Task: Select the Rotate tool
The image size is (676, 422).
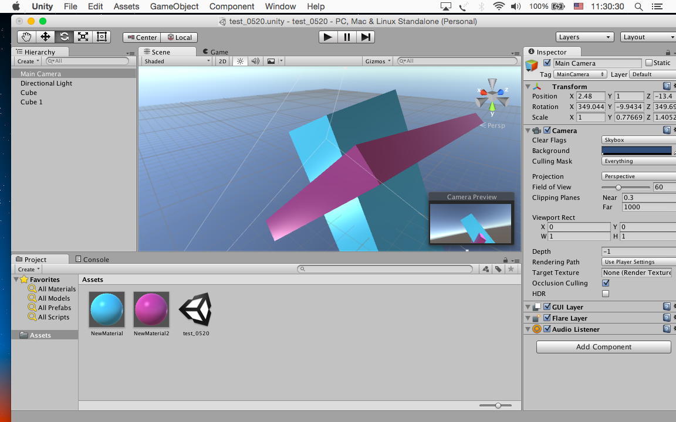Action: pyautogui.click(x=64, y=37)
